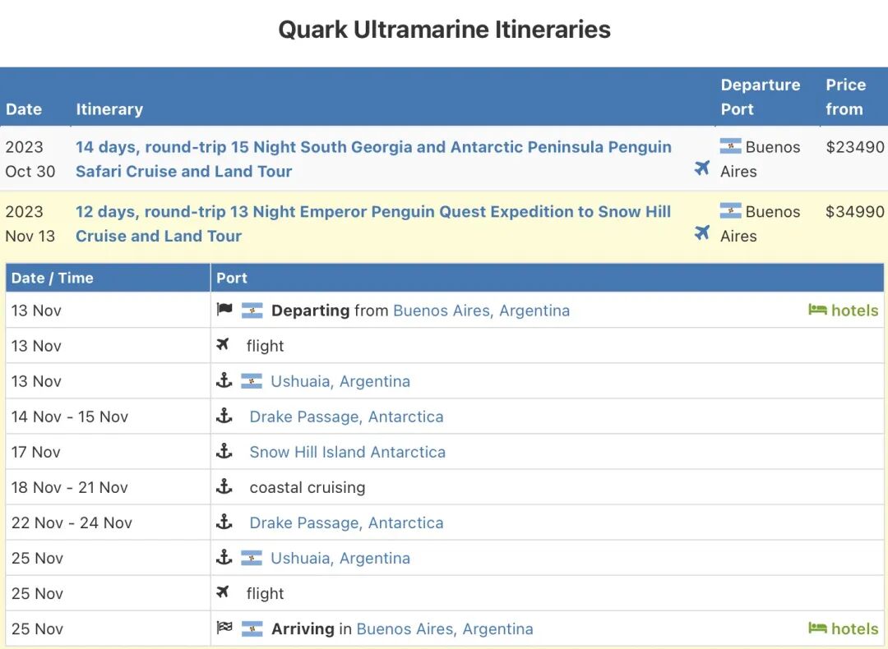Click the Argentina flag next to 13 Nov Ushuaia
This screenshot has width=888, height=649.
(x=252, y=381)
